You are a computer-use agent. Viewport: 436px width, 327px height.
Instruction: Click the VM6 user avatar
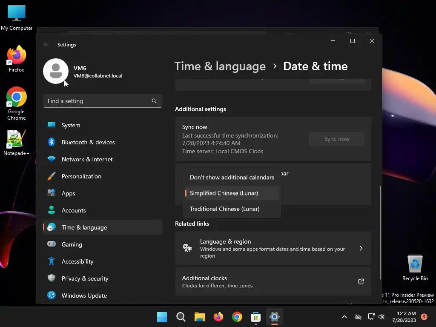[56, 71]
